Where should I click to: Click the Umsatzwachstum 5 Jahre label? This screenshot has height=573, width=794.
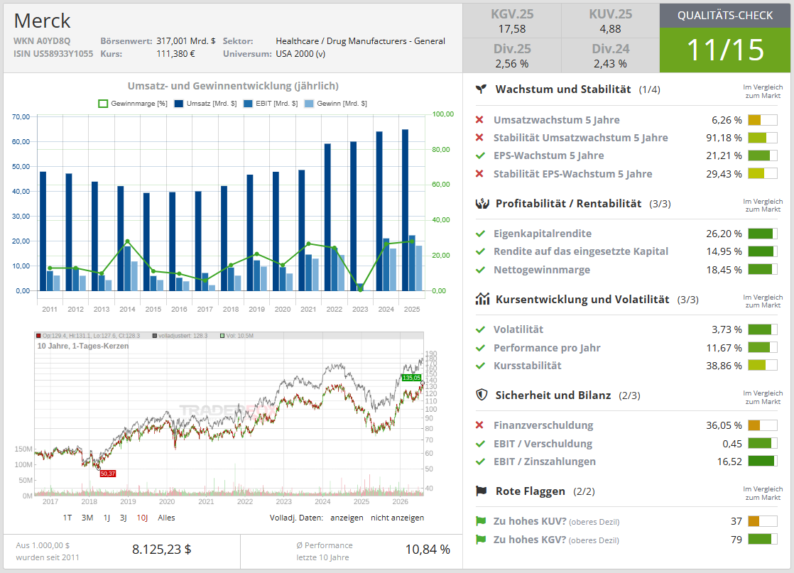tap(557, 120)
